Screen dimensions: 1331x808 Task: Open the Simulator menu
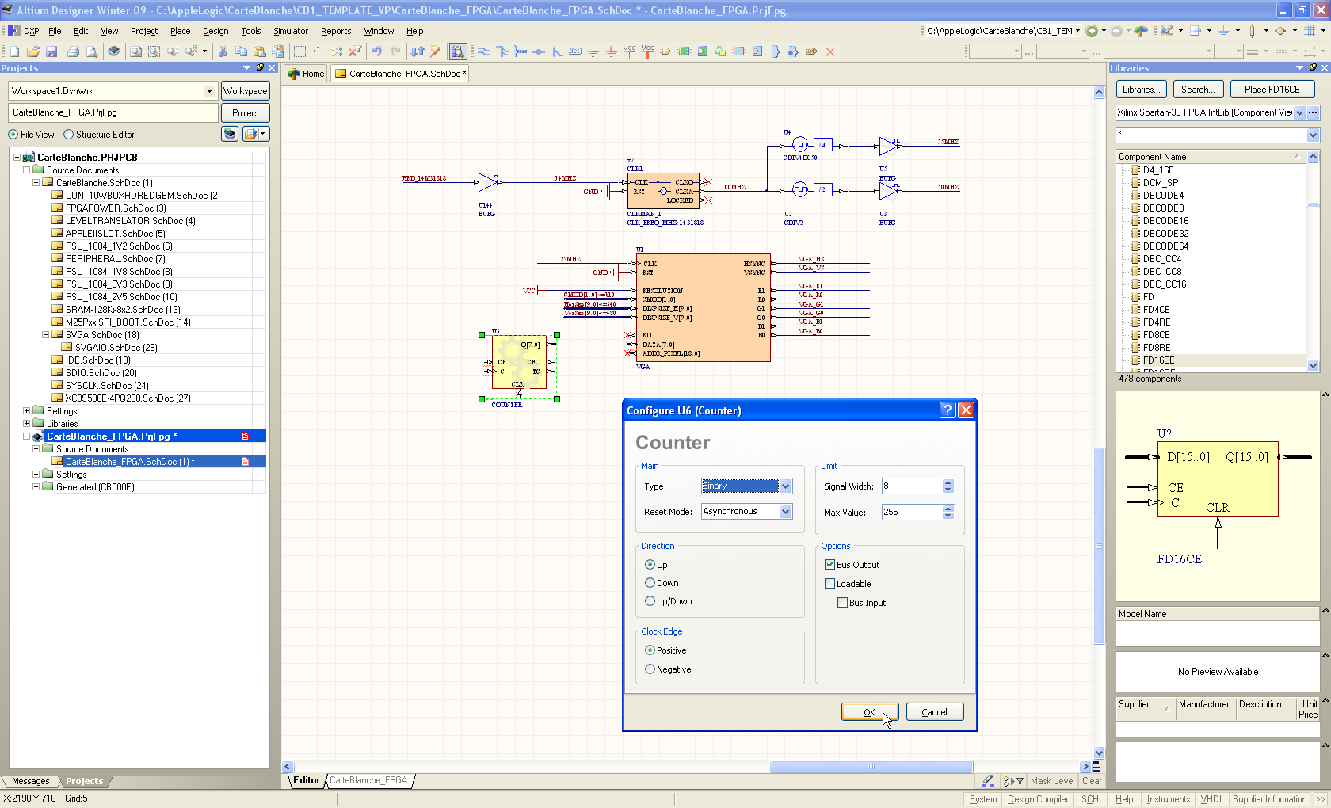click(x=291, y=31)
